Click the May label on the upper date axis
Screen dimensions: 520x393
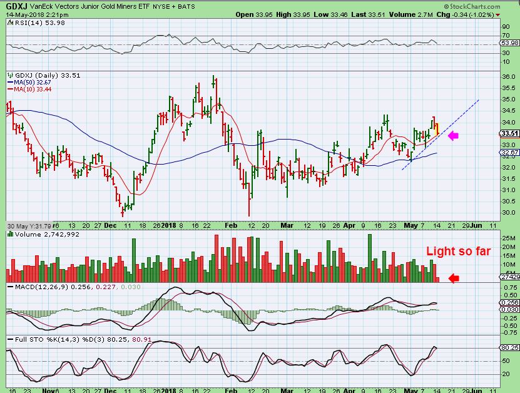coord(411,225)
